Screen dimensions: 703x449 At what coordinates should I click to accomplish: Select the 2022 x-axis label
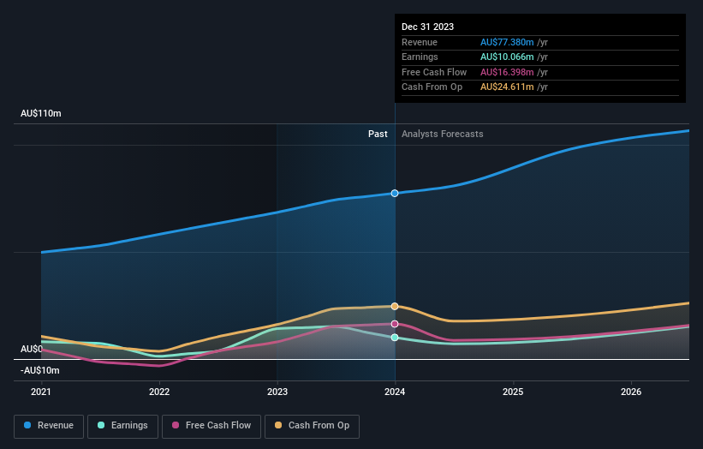(x=159, y=392)
